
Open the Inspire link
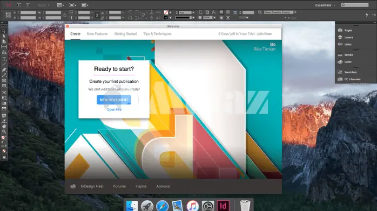(x=141, y=186)
